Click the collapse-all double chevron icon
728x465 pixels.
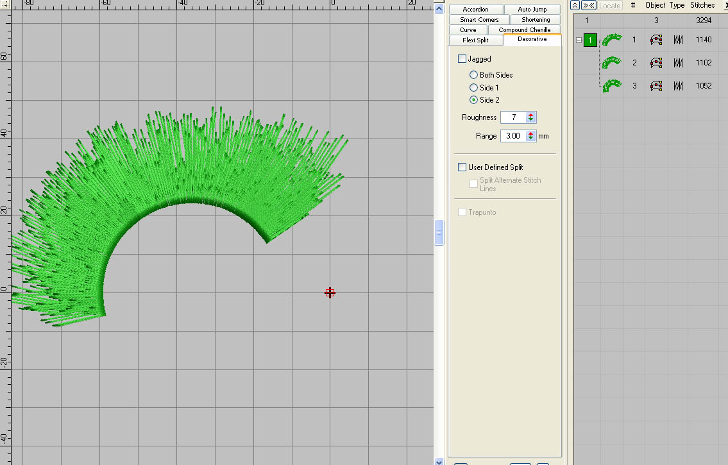pos(575,5)
